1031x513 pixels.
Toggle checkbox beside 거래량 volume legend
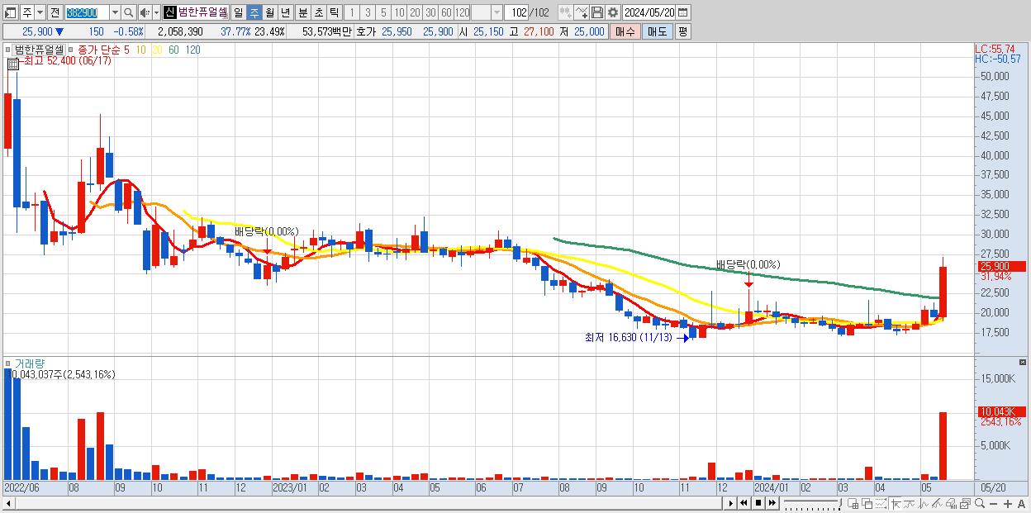tap(8, 363)
